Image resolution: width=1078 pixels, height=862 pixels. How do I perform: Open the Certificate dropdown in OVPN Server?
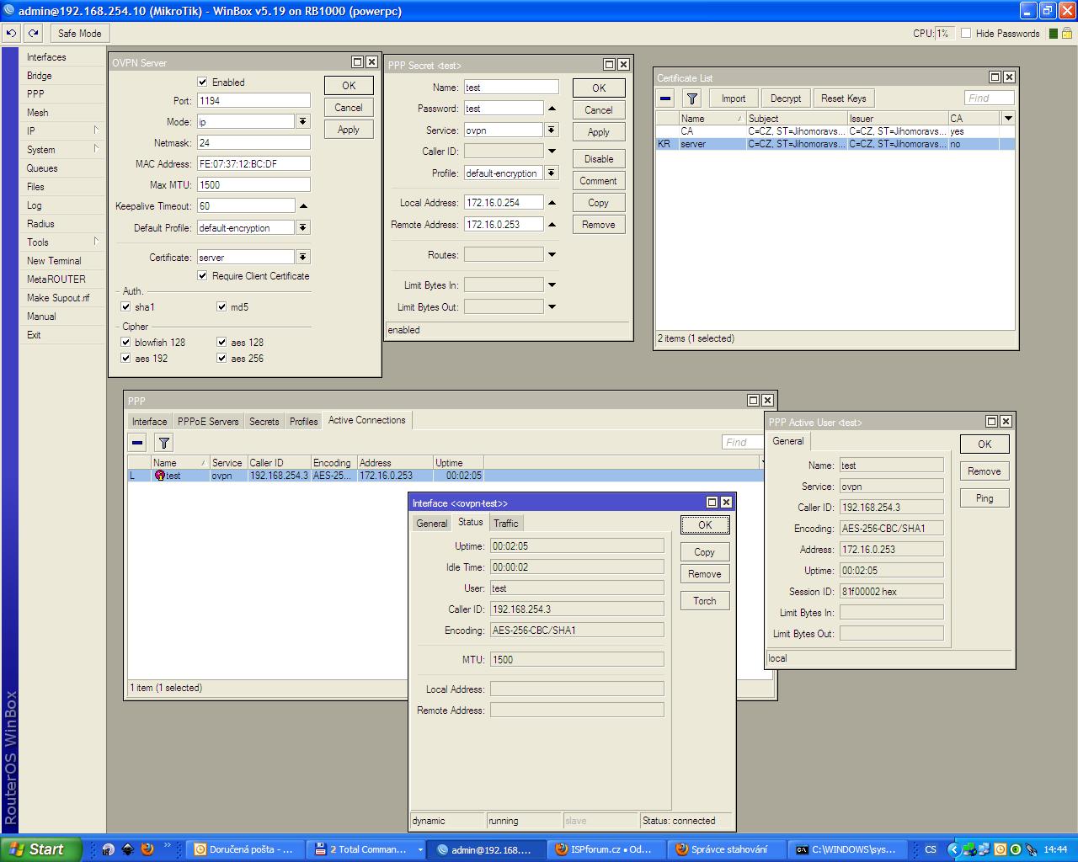[x=303, y=257]
